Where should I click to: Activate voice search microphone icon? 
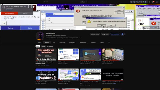tap(87, 2)
